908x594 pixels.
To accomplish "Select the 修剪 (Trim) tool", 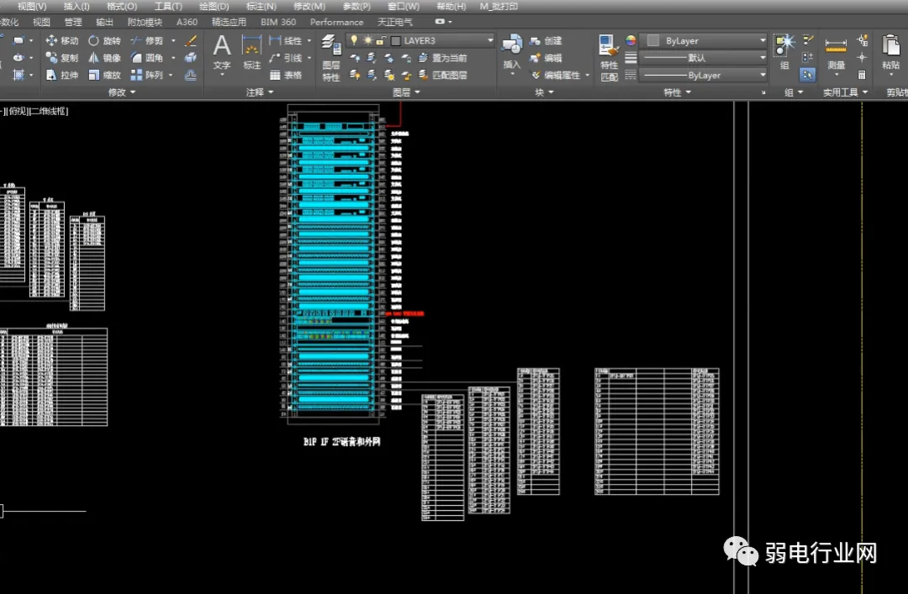I will [x=147, y=40].
